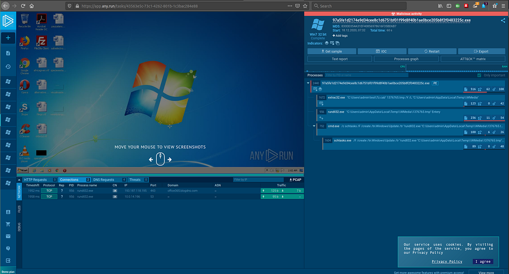Click the CPU/RAM usage timeline bar
This screenshot has height=274, width=509.
(x=406, y=68)
